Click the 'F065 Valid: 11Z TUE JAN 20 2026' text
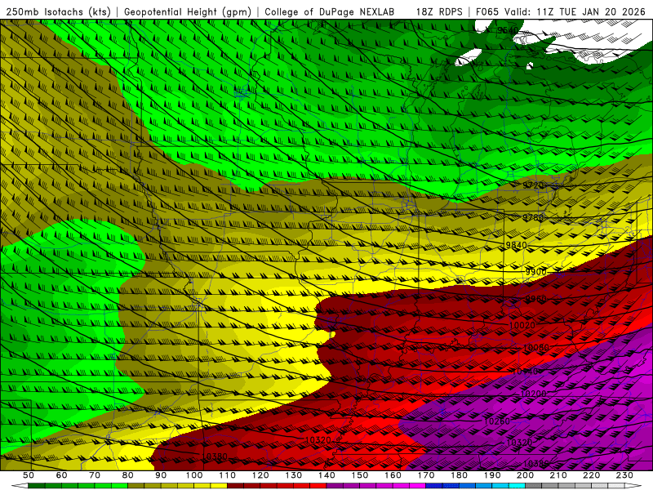The height and width of the screenshot is (490, 653). tap(562, 12)
